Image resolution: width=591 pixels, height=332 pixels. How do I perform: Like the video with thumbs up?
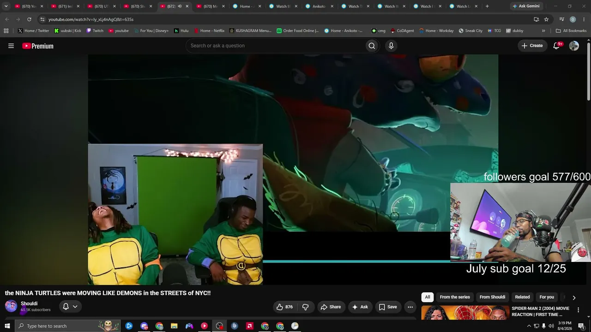(284, 307)
